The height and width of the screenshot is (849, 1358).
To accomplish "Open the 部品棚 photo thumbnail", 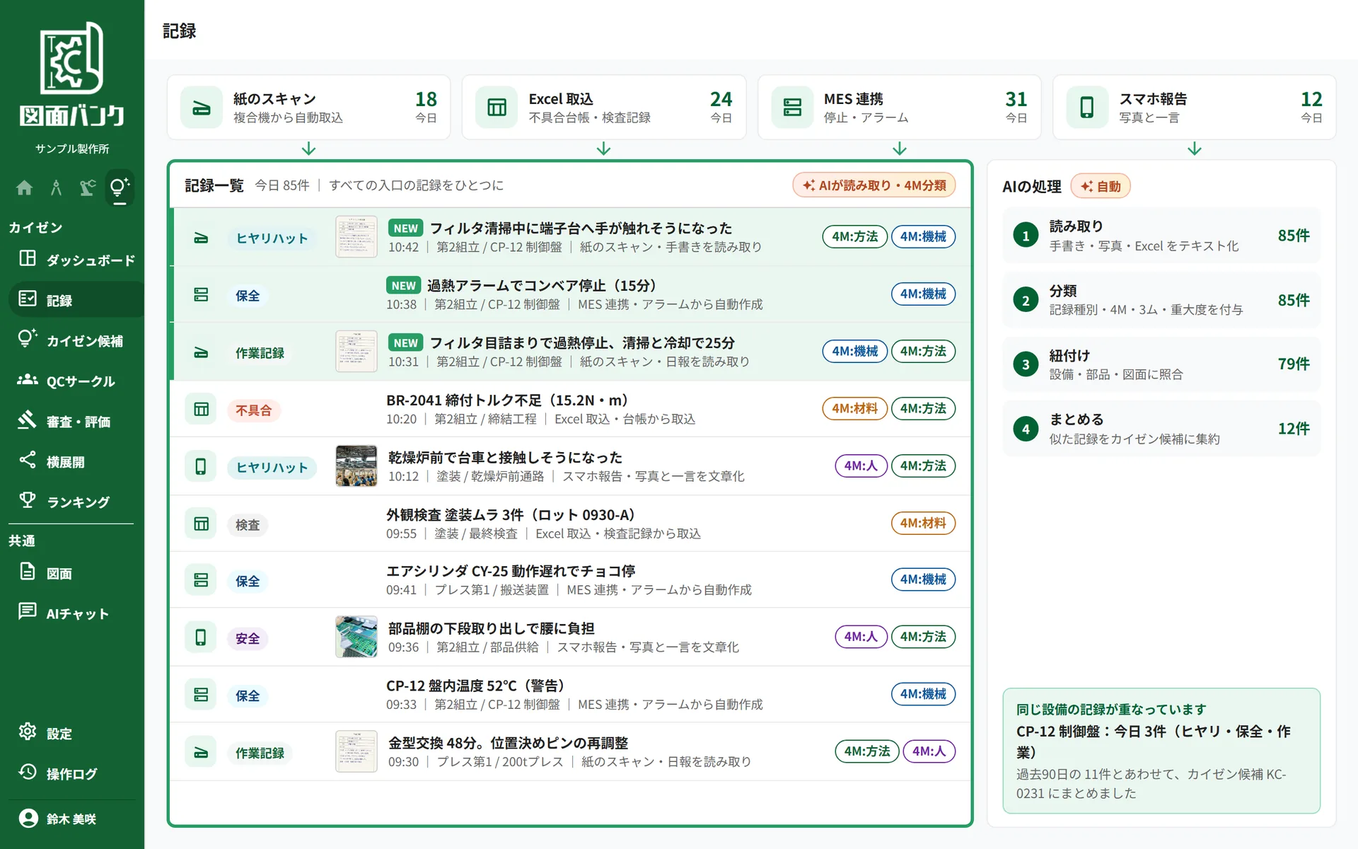I will click(x=356, y=637).
